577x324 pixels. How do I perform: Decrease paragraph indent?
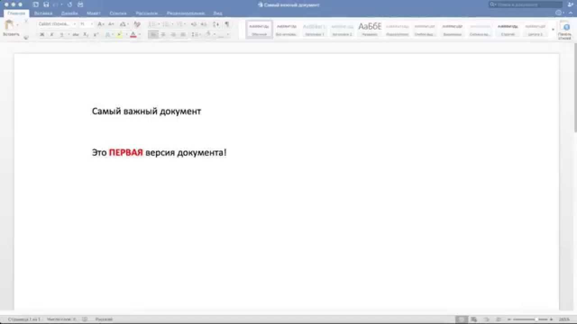[194, 24]
